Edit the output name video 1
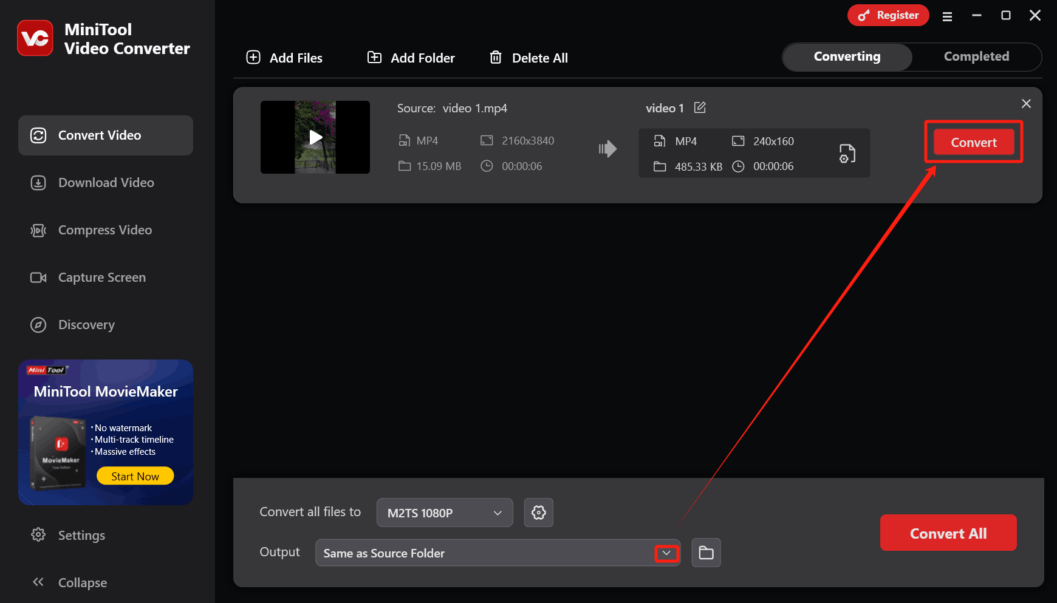This screenshot has height=603, width=1057. [700, 107]
